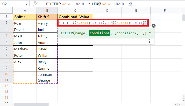This screenshot has height=106, width=185.
Task: Select column A header
Action: click(x=25, y=11)
